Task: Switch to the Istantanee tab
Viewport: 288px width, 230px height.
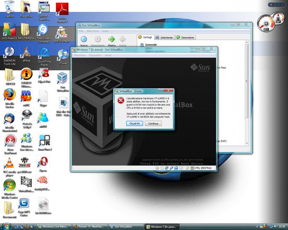Action: pyautogui.click(x=164, y=37)
